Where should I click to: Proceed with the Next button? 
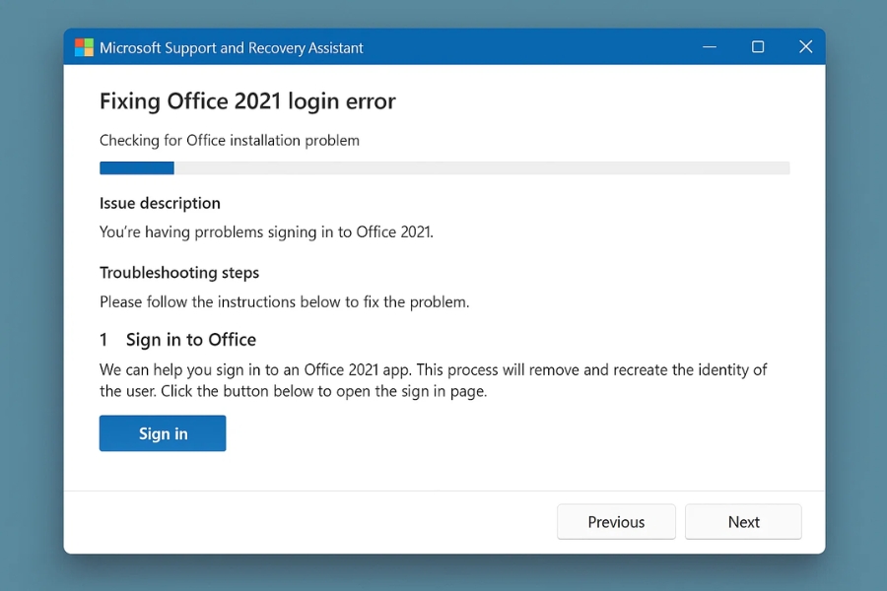pyautogui.click(x=743, y=522)
